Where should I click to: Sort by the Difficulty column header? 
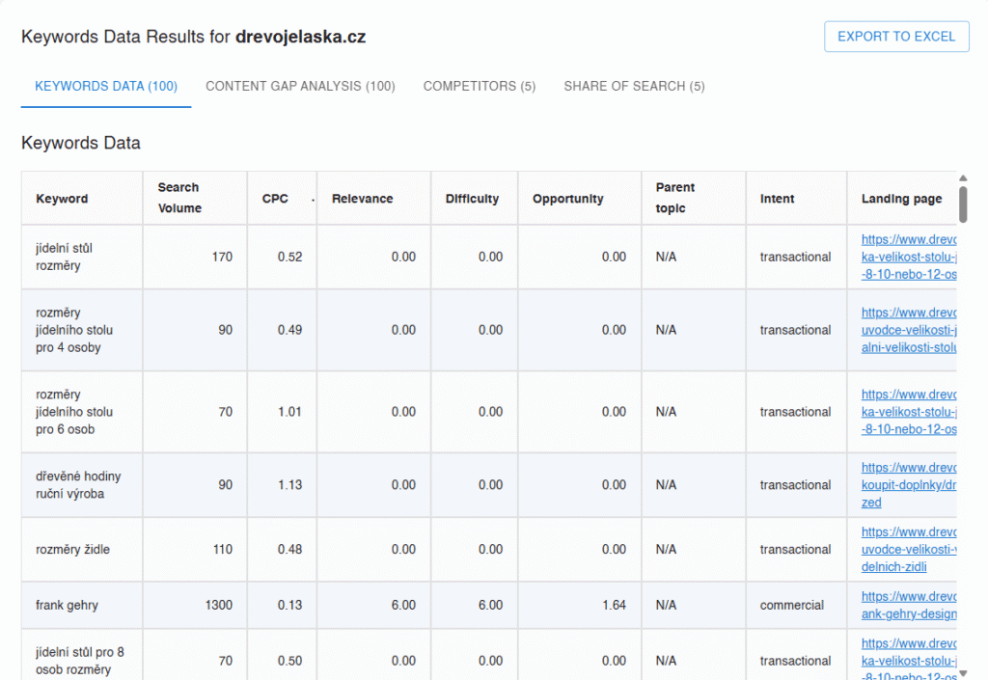click(472, 199)
